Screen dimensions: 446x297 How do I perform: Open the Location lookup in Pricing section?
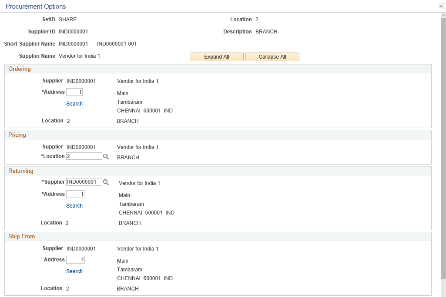click(106, 156)
